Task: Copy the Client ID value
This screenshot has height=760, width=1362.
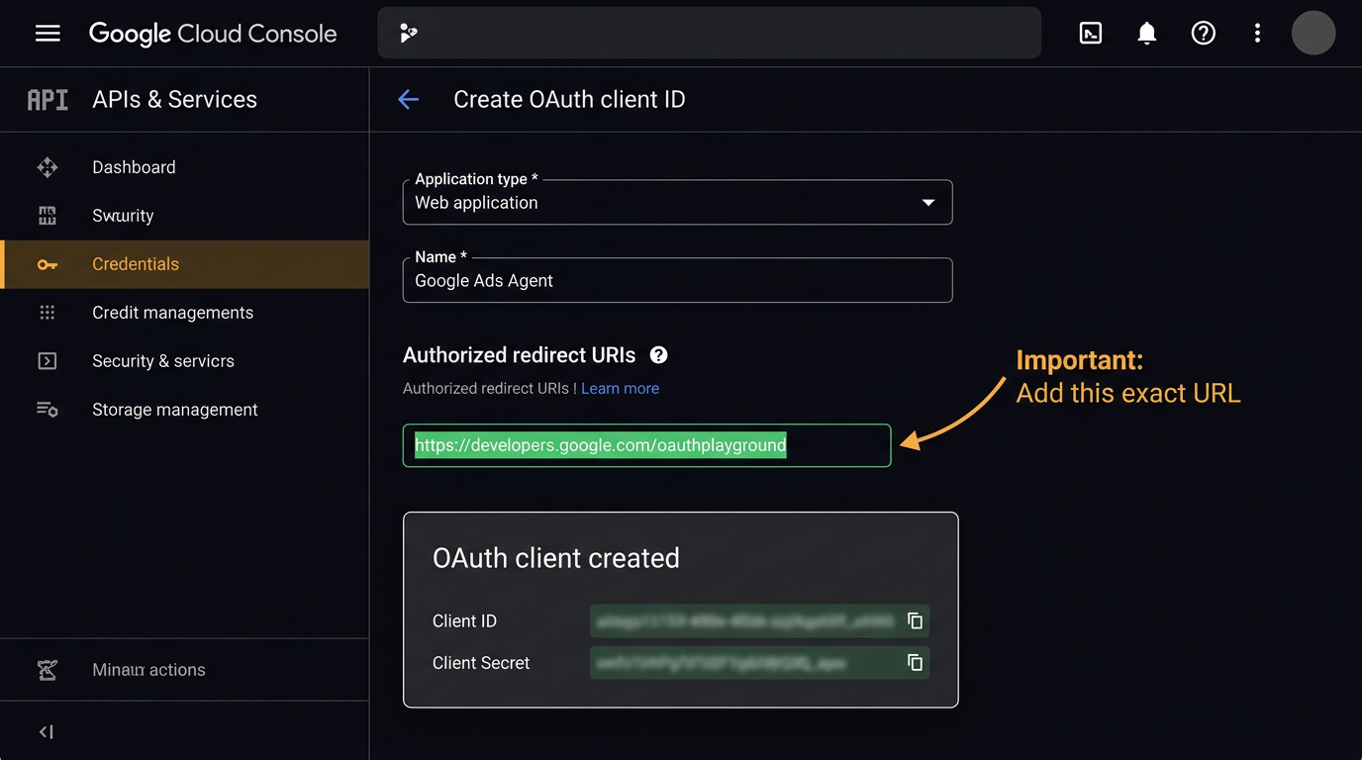Action: 914,620
